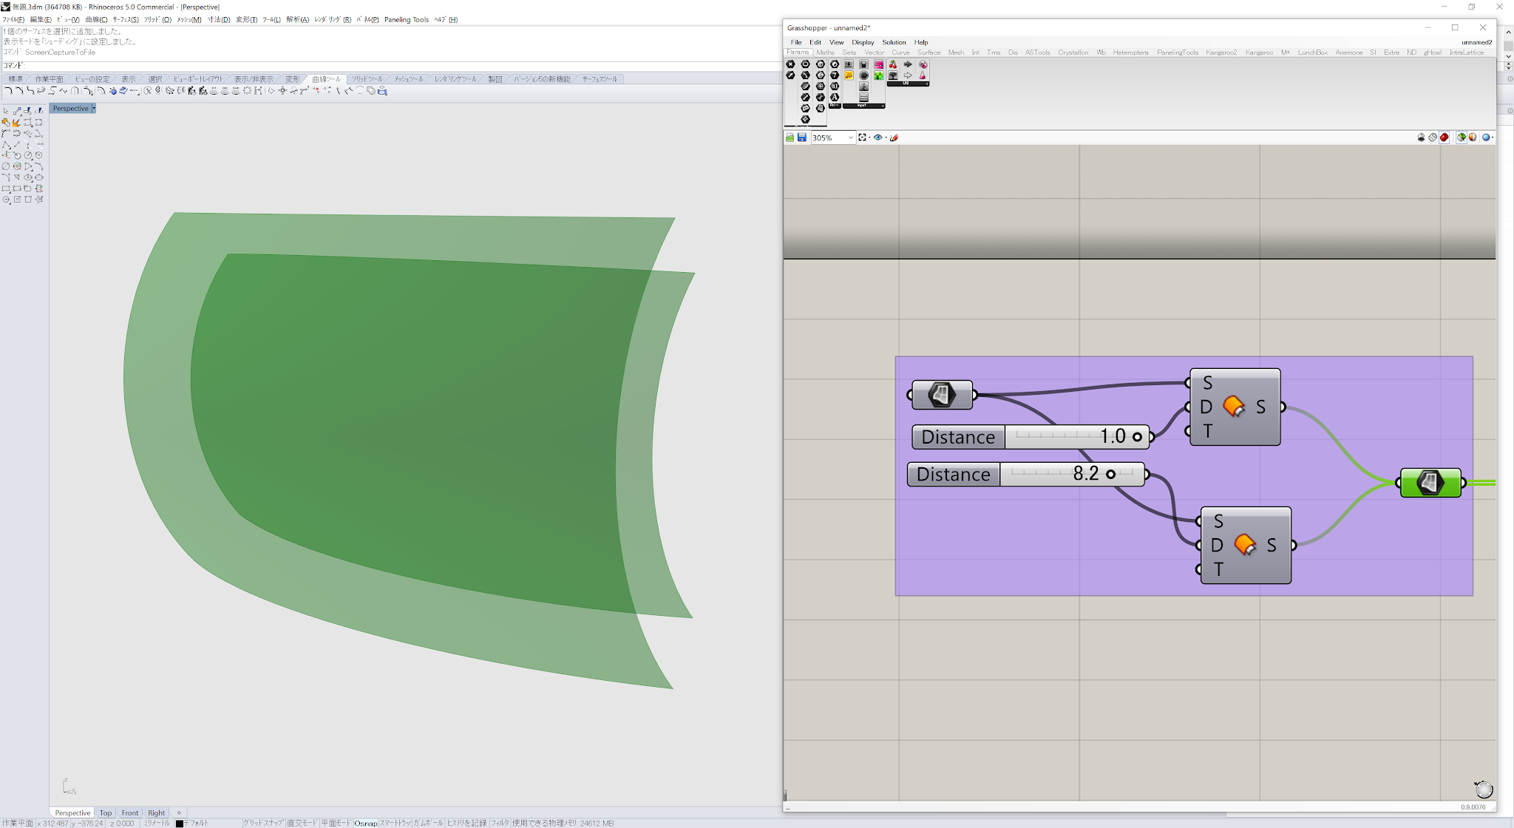Expand the Perspective viewport title dropdown arrow
This screenshot has width=1514, height=828.
94,109
